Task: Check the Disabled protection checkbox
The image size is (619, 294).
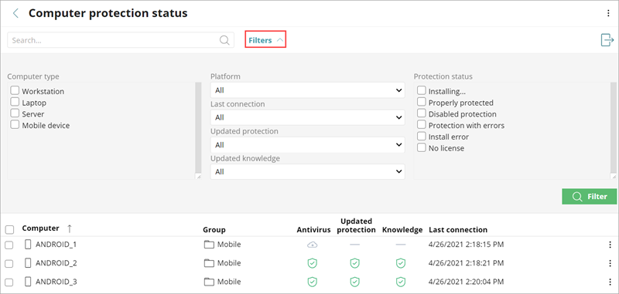Action: pyautogui.click(x=422, y=113)
